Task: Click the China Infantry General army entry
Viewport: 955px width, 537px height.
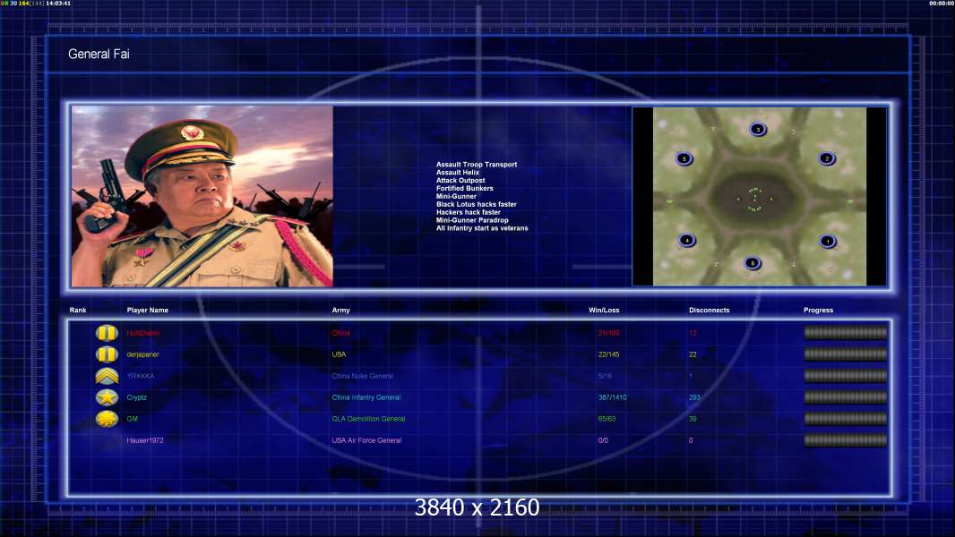Action: tap(366, 397)
